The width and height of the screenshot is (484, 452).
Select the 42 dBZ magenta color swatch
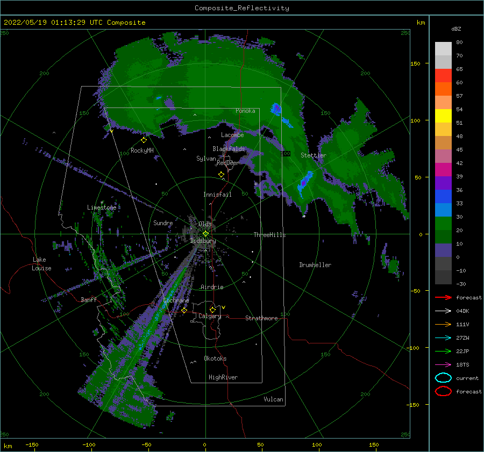443,170
